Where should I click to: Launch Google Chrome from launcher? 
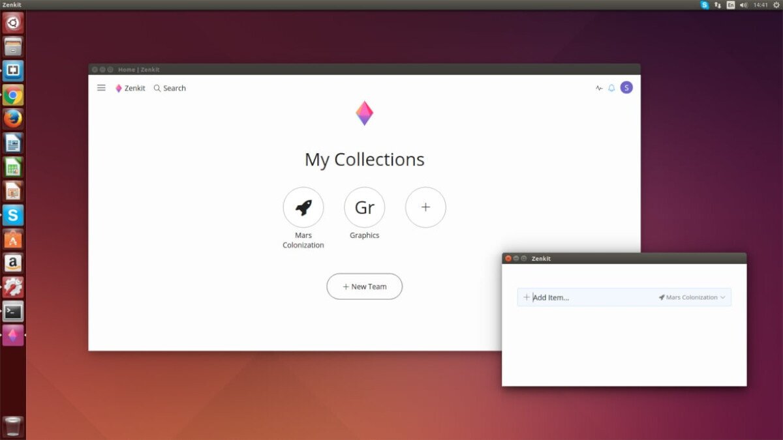[13, 95]
